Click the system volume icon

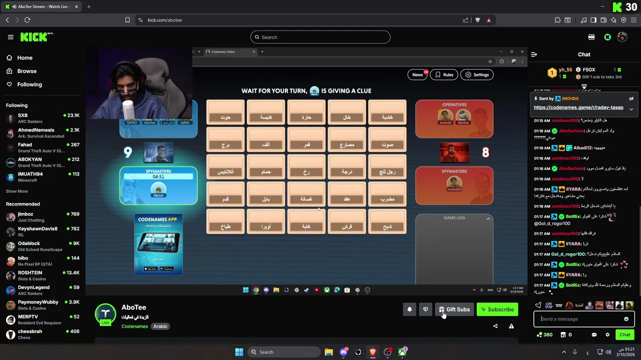click(x=608, y=352)
